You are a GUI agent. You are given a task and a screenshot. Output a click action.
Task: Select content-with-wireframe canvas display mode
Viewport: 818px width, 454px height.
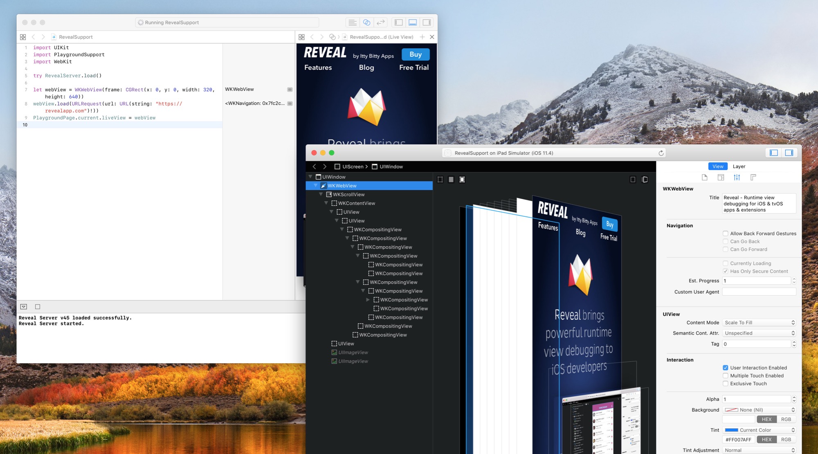coord(462,180)
